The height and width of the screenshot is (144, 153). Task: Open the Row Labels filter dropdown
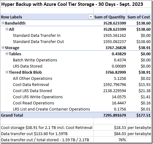pos(91,17)
